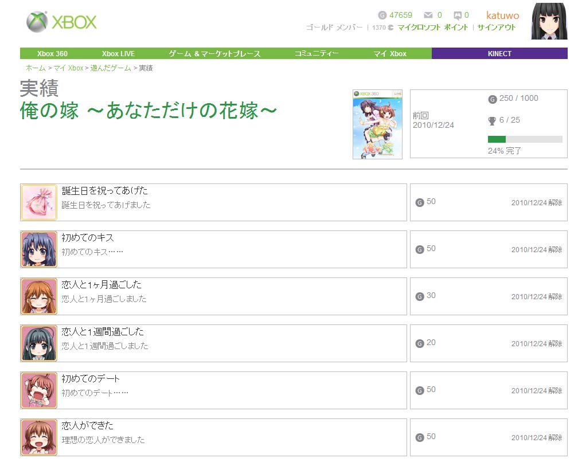Click the 1370 points balance
This screenshot has width=578, height=462.
(379, 28)
